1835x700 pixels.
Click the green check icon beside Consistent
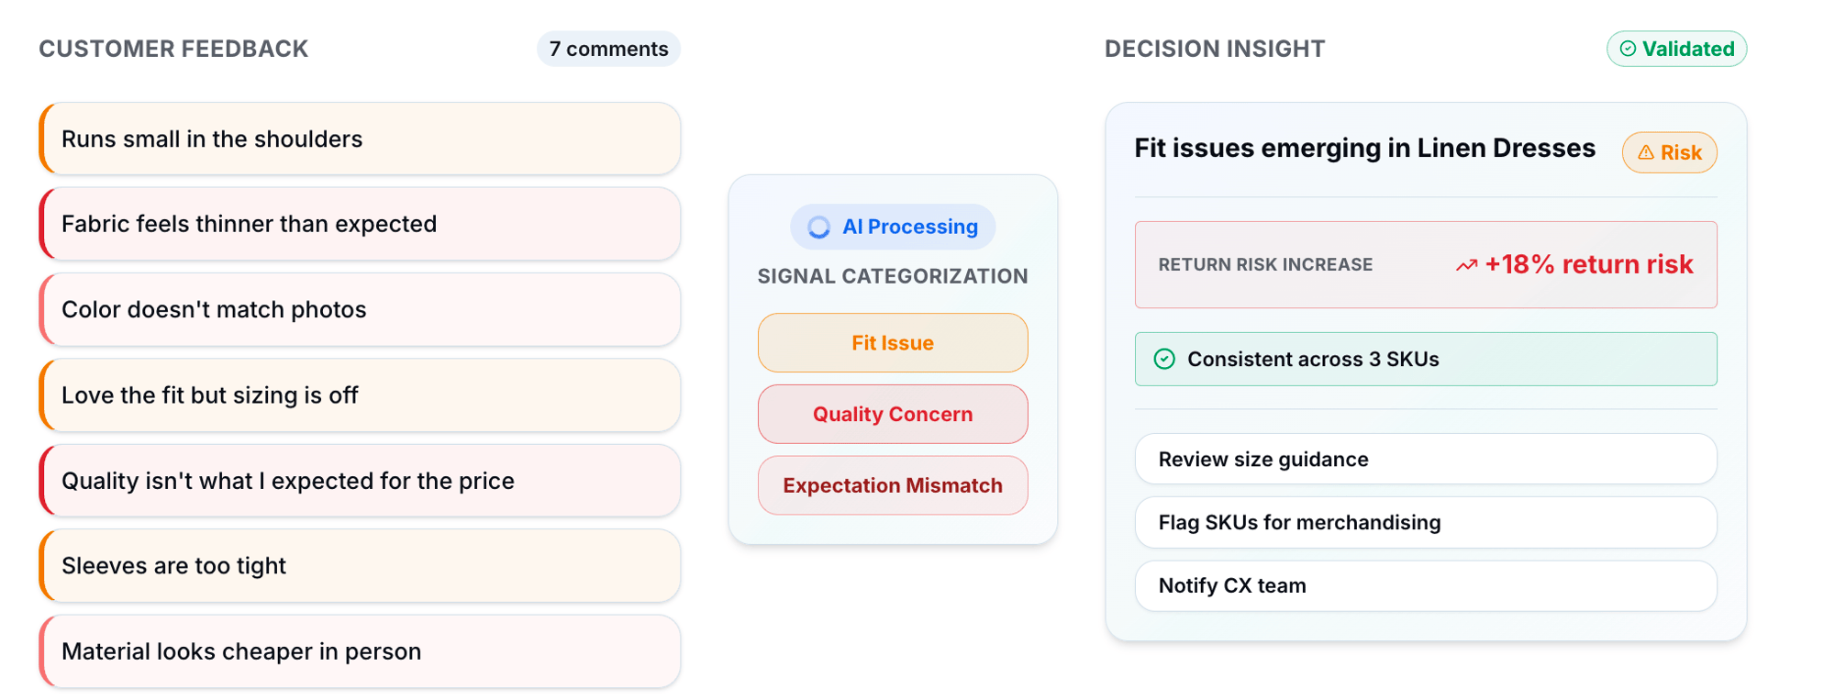pos(1164,359)
